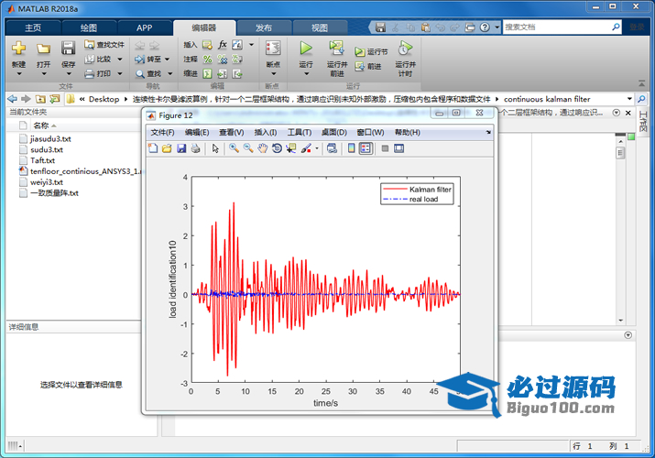Click the 打开 folder icon

(x=43, y=49)
